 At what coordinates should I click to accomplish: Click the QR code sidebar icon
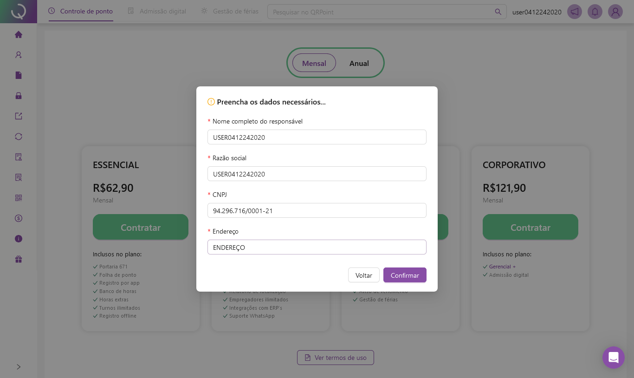coord(19,198)
